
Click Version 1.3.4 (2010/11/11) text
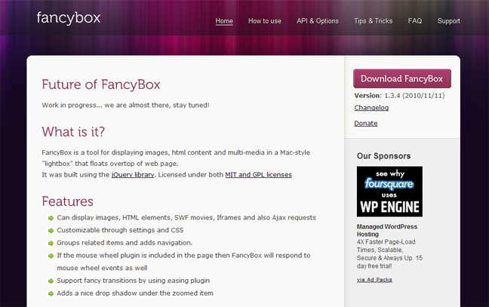[399, 96]
